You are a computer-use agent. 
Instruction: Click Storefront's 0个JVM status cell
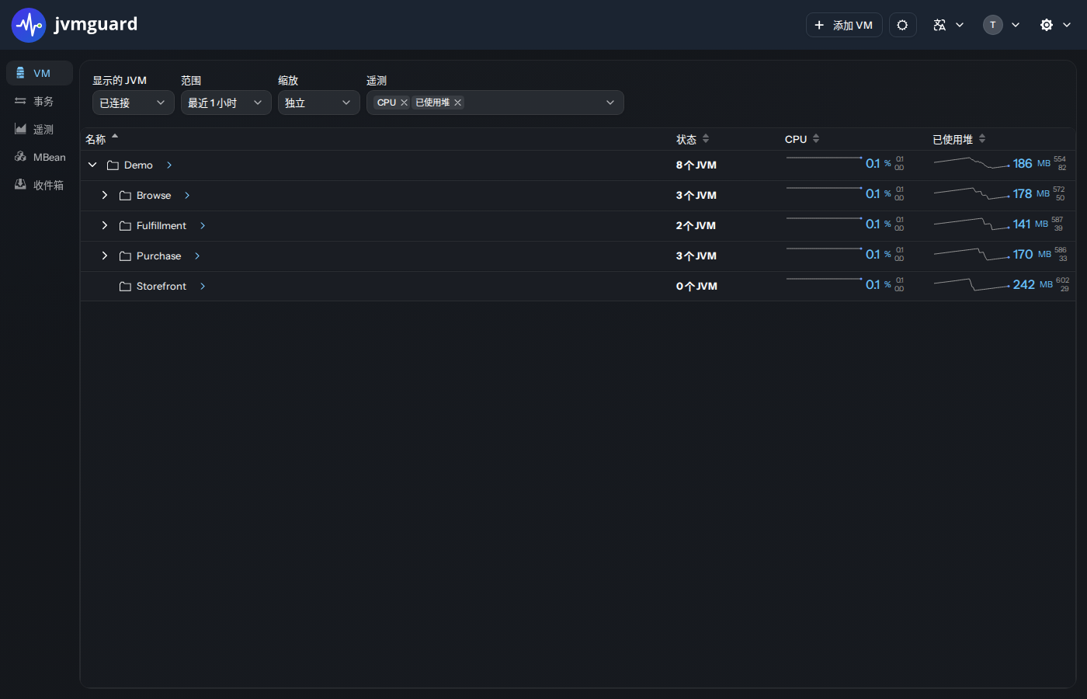[x=696, y=286]
